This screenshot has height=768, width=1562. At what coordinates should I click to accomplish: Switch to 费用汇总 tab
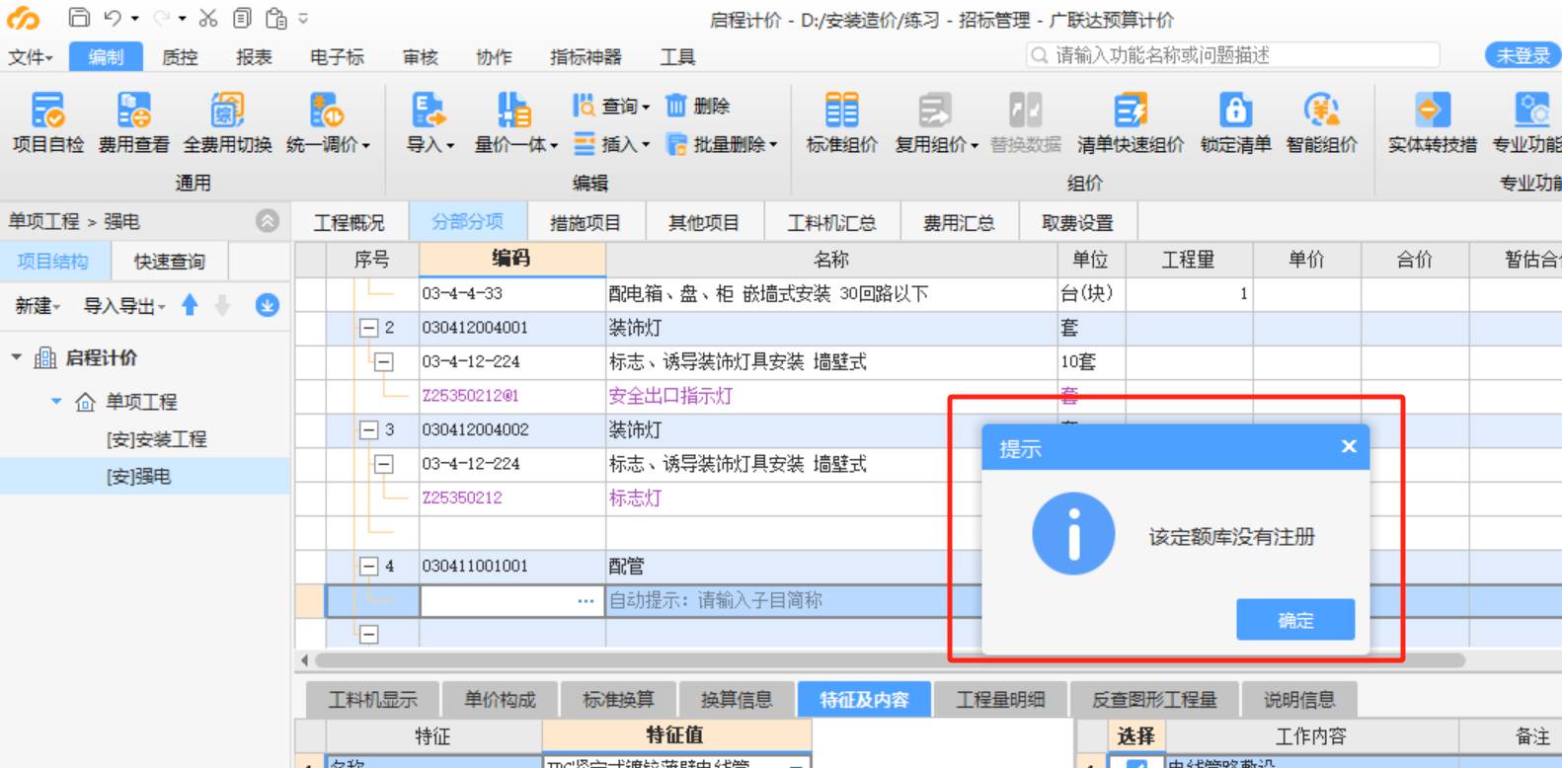point(959,223)
